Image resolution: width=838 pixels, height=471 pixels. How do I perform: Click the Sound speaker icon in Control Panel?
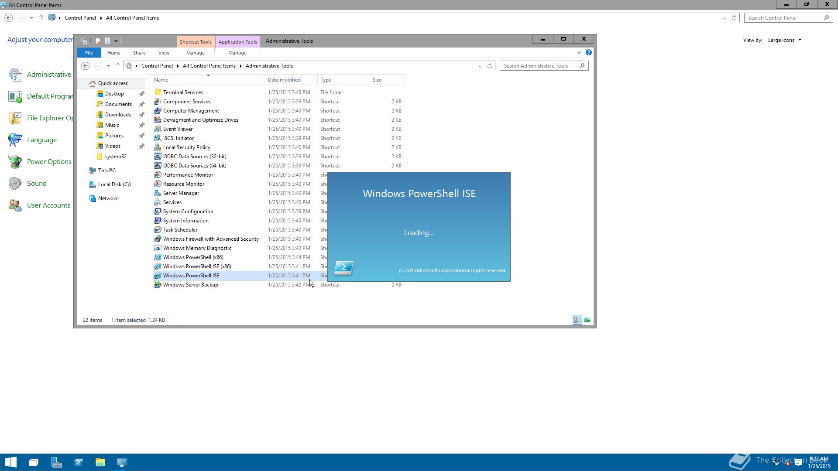(x=15, y=184)
